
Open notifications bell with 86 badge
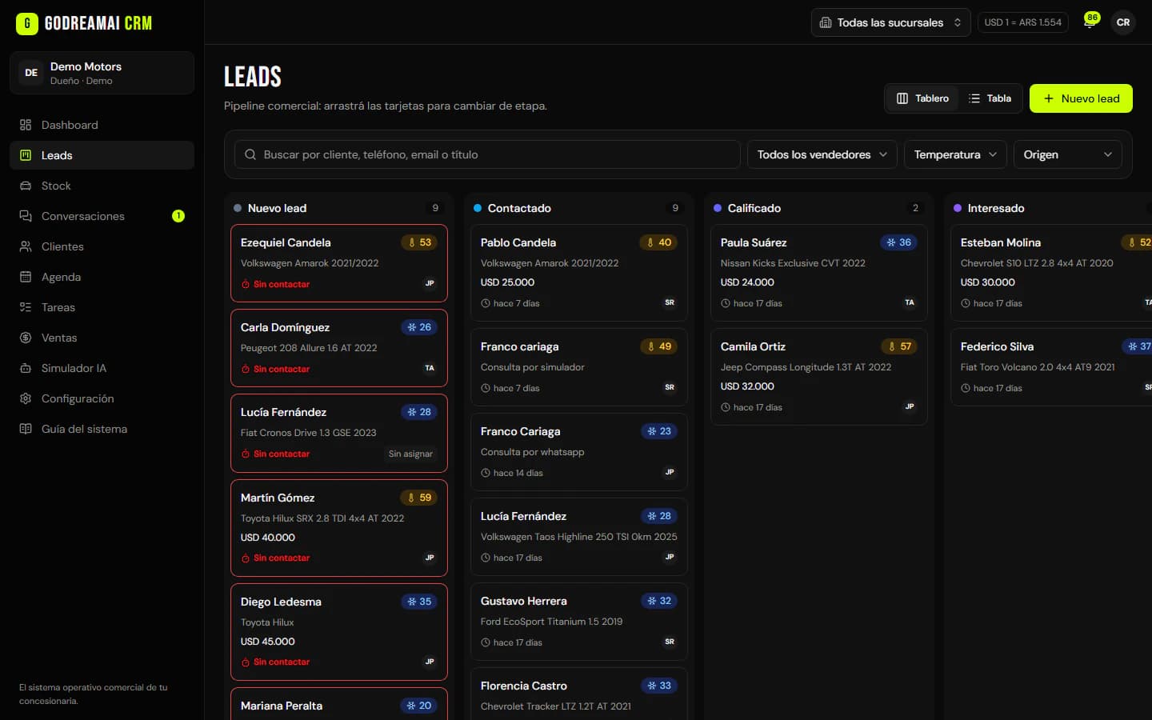(x=1090, y=22)
